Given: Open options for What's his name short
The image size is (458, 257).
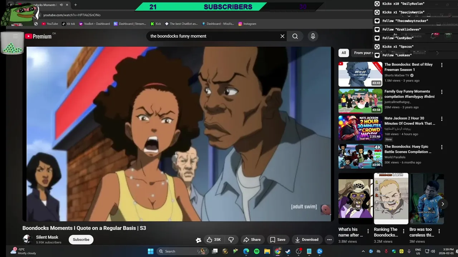Looking at the screenshot, I should [x=368, y=231].
